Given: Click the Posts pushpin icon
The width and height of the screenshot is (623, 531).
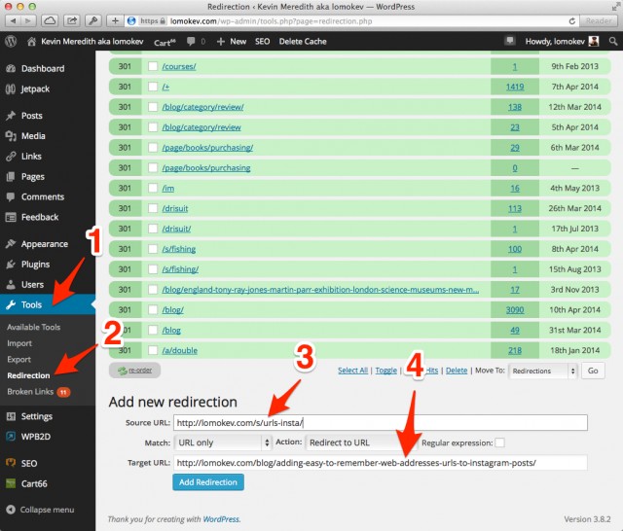Looking at the screenshot, I should pos(11,116).
